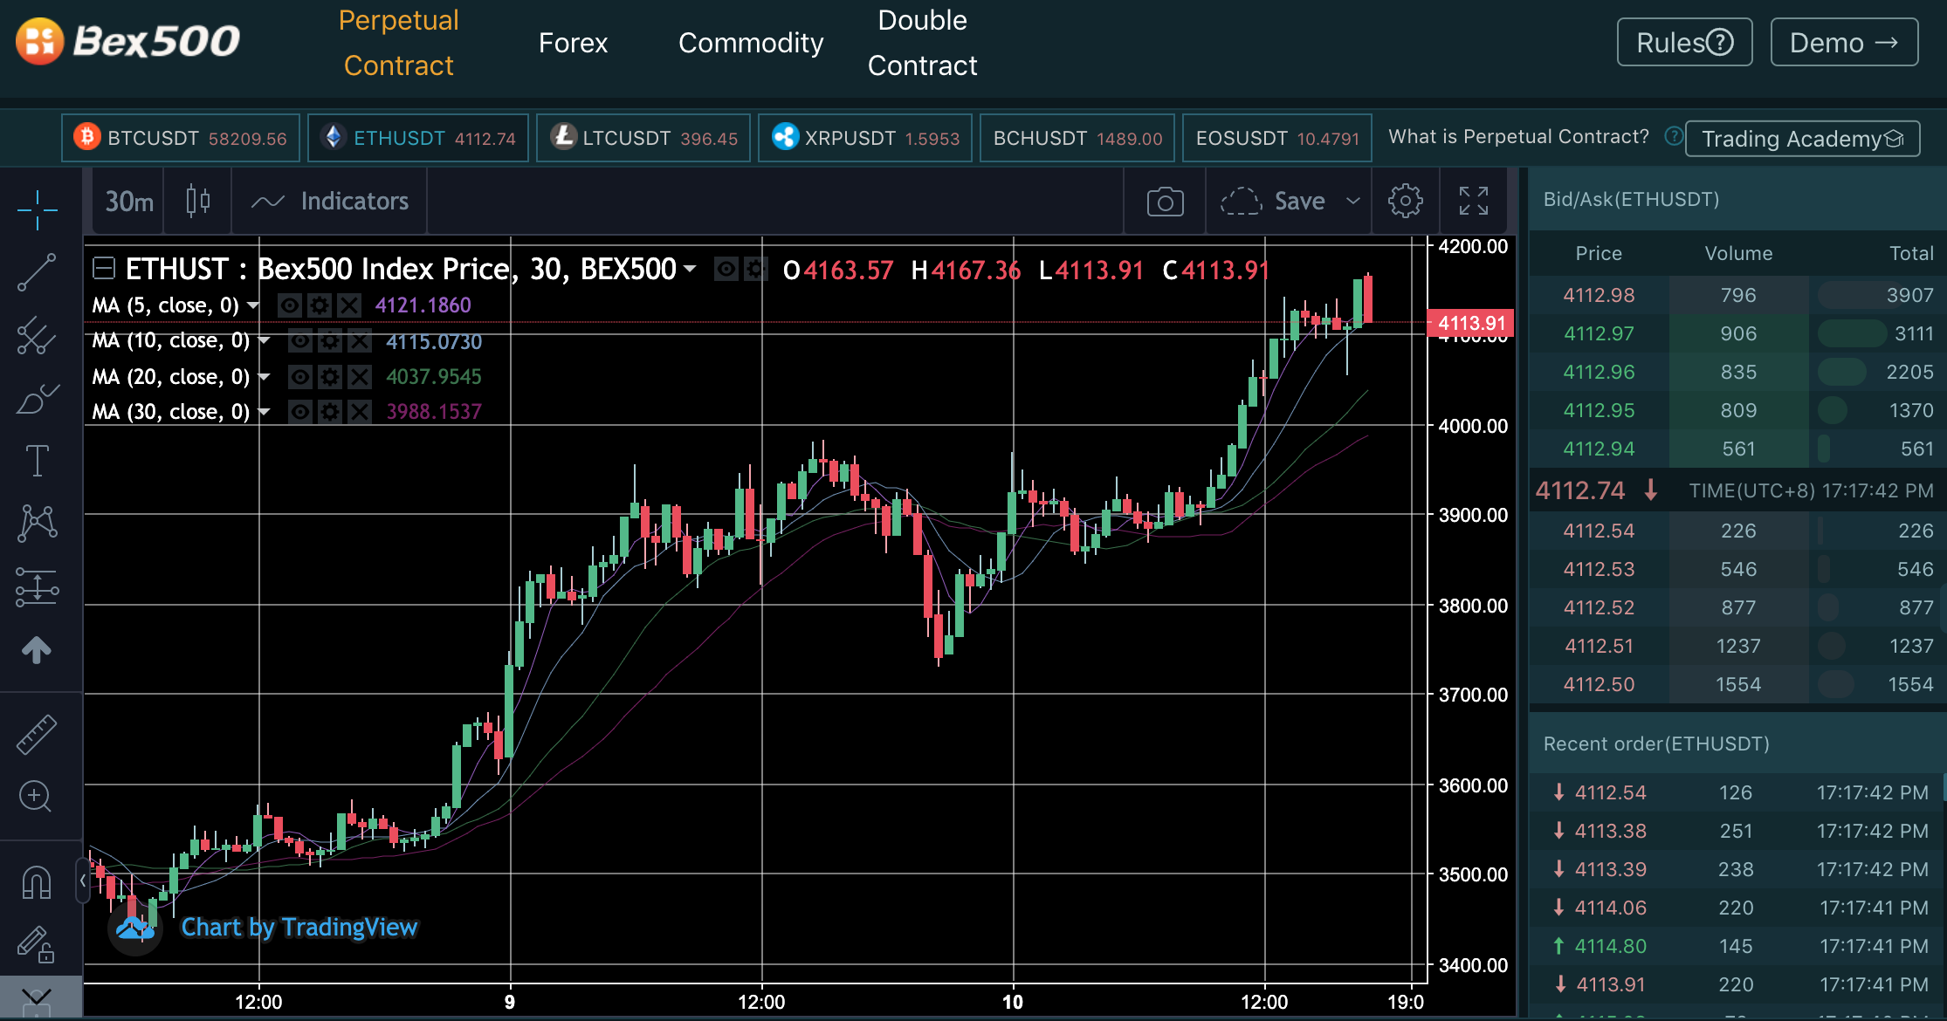Enter fullscreen chart mode
The height and width of the screenshot is (1021, 1947).
tap(1474, 201)
